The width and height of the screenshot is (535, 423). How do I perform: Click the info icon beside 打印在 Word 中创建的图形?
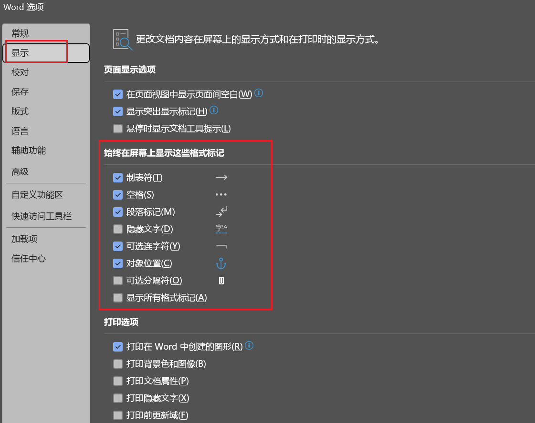click(249, 346)
